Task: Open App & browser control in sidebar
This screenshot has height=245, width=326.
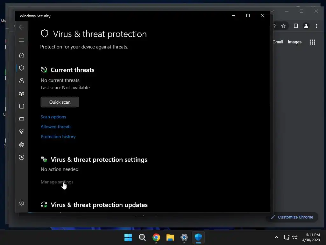Action: 22,106
